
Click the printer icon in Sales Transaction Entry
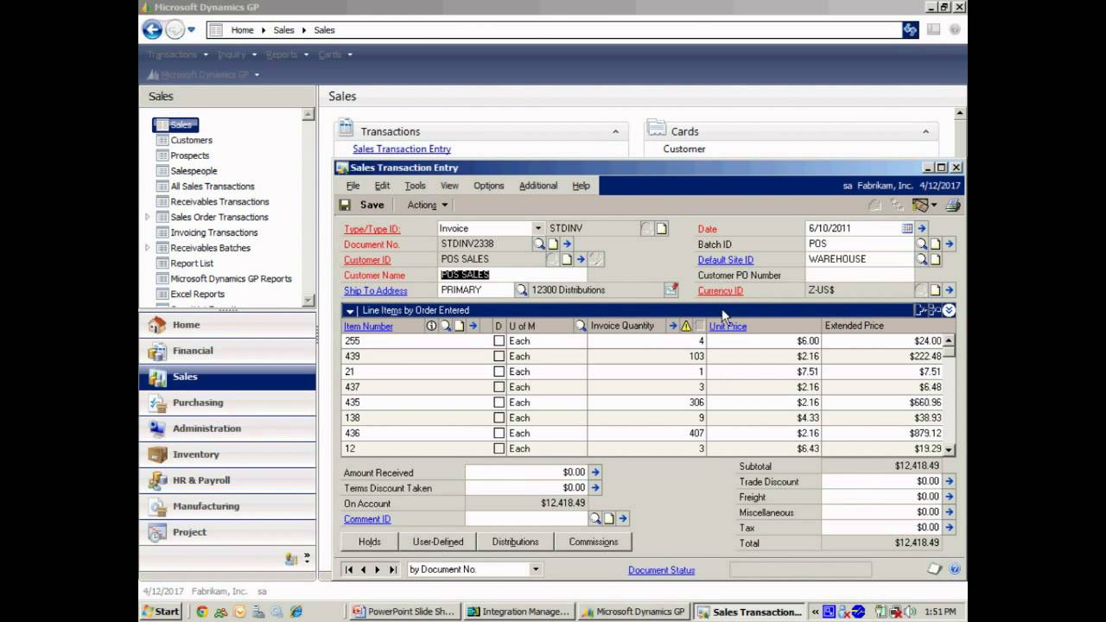pos(953,205)
